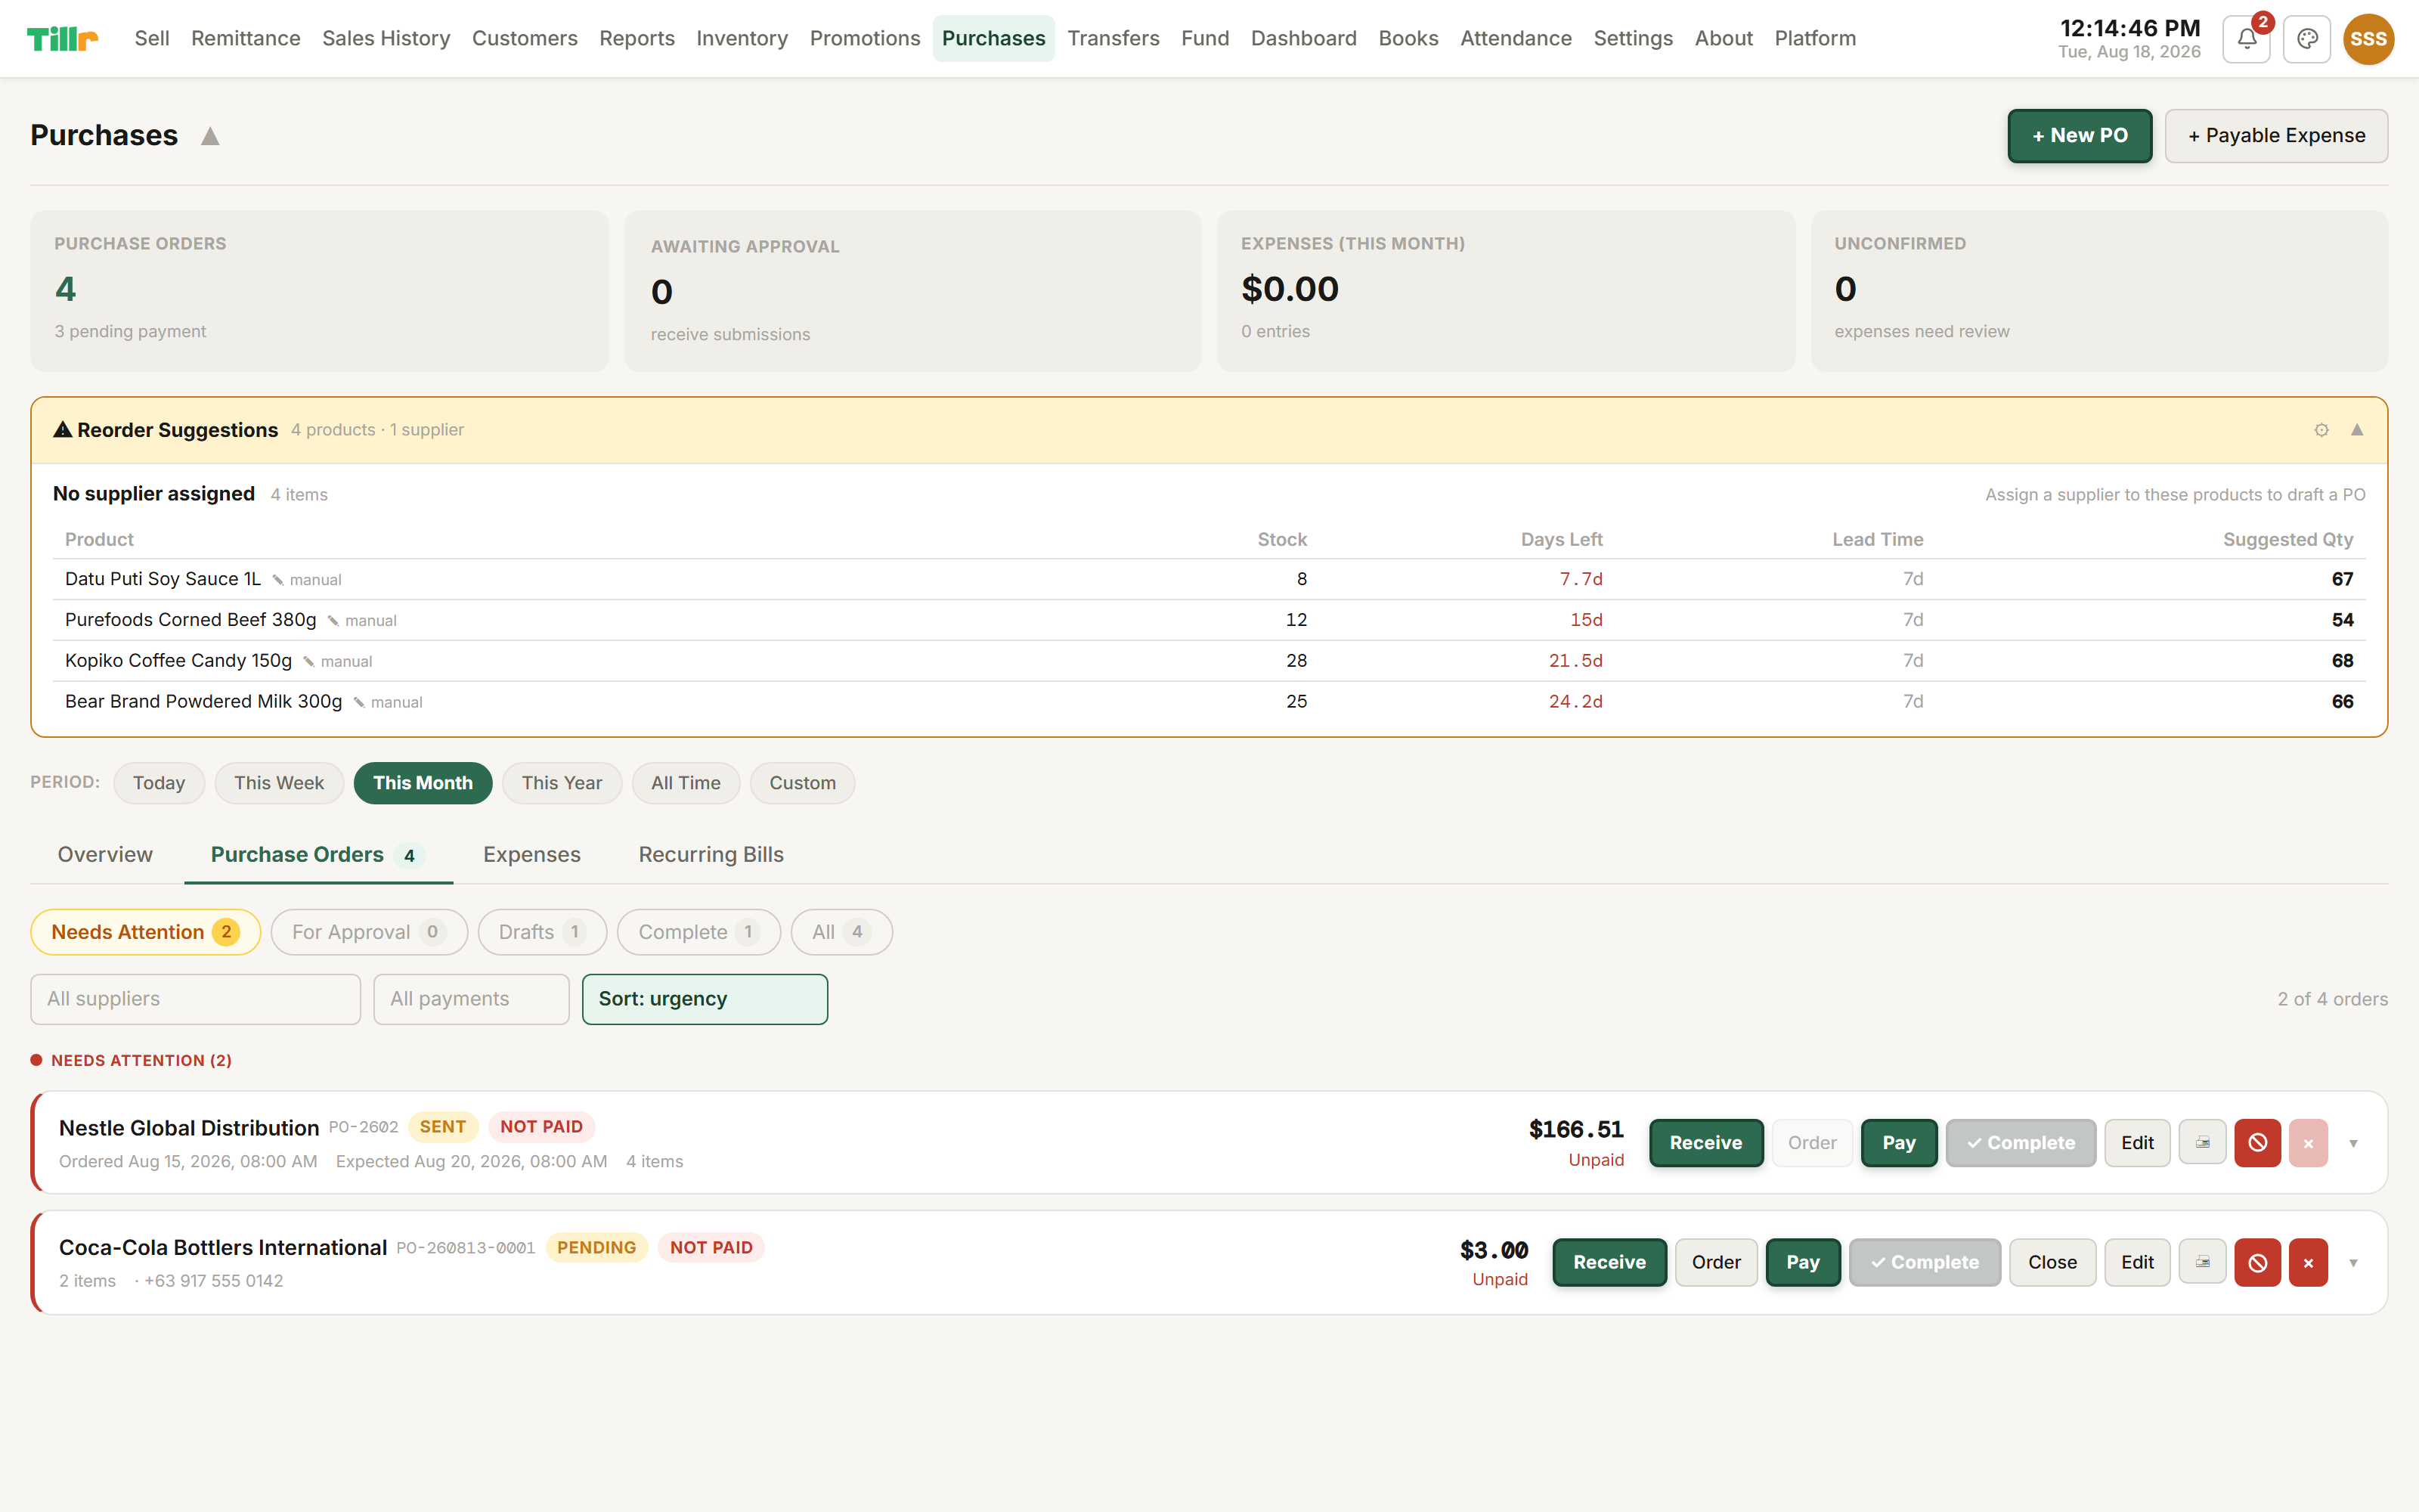Pay the Coca-Cola Bottlers order

pyautogui.click(x=1803, y=1263)
